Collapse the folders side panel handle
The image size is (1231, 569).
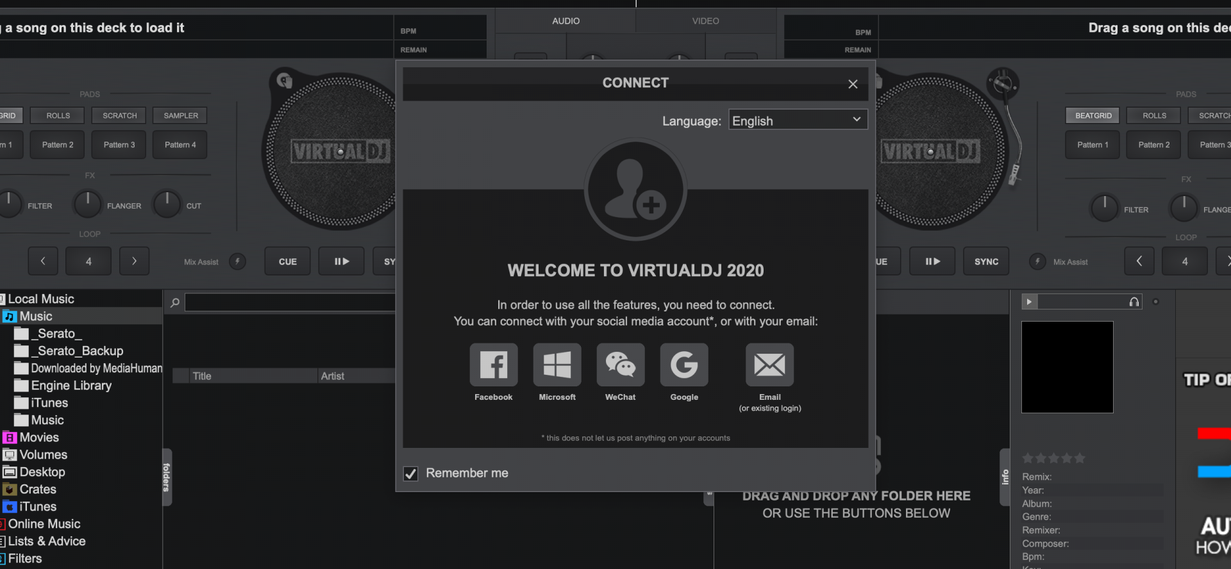[x=167, y=477]
